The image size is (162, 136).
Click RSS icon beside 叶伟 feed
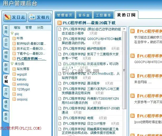pos(14,39)
